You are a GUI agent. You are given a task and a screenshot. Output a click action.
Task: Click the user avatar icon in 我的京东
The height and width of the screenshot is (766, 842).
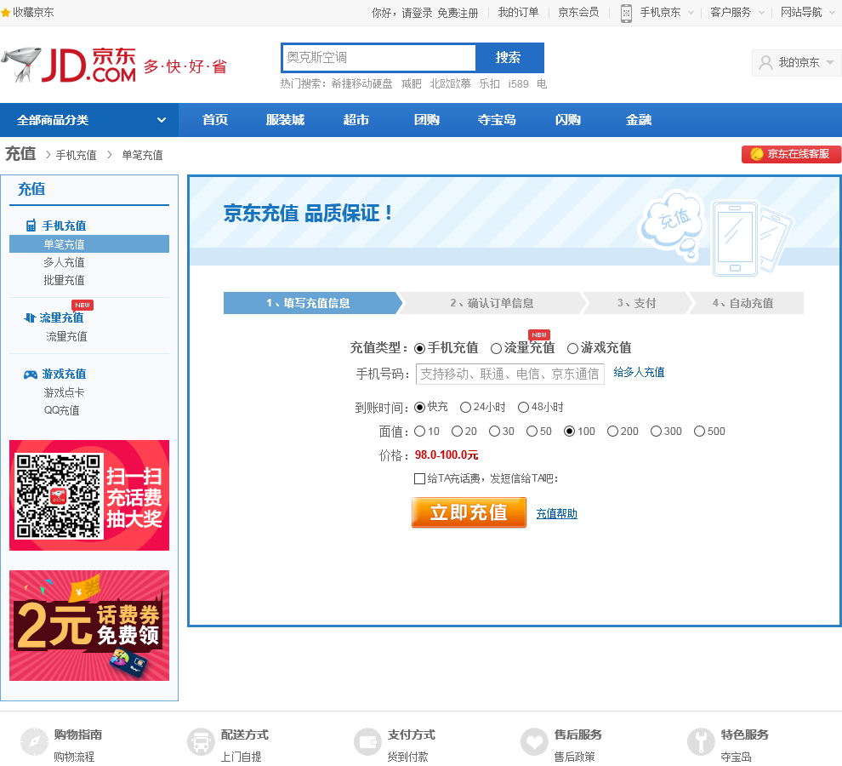pos(765,63)
